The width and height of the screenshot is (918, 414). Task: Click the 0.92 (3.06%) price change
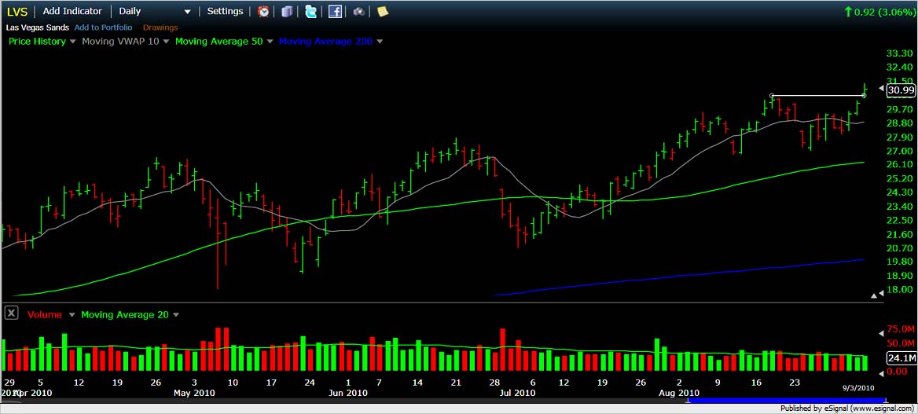884,11
